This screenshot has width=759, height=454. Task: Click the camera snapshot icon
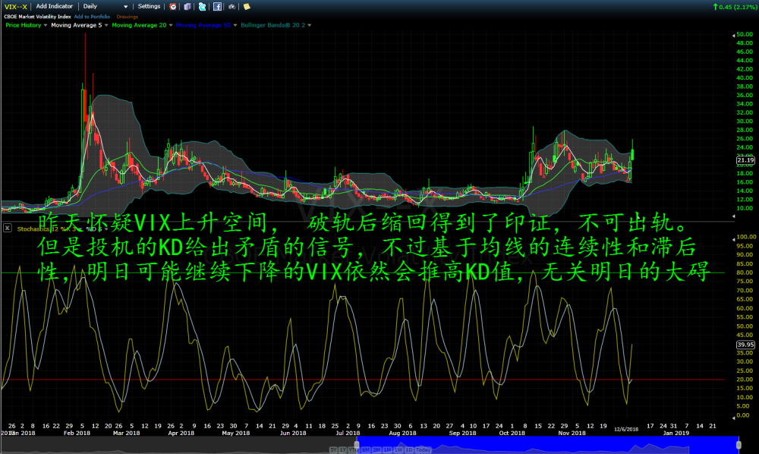[233, 6]
